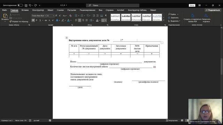Toggle Bold Ж formatting
The width and height of the screenshot is (223, 125).
click(33, 20)
